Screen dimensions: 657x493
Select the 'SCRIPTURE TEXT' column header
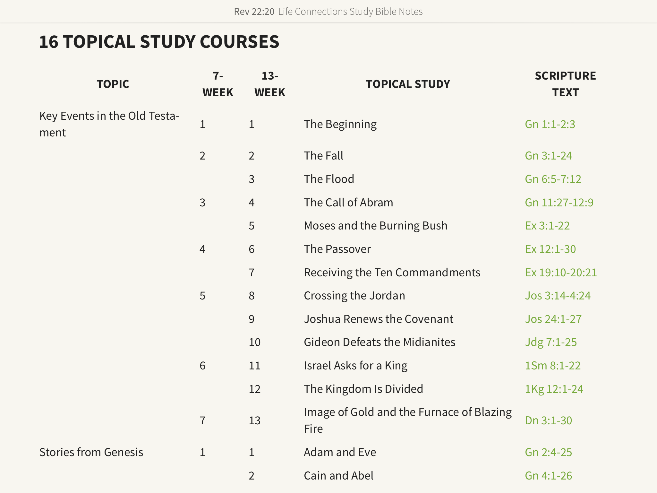565,84
